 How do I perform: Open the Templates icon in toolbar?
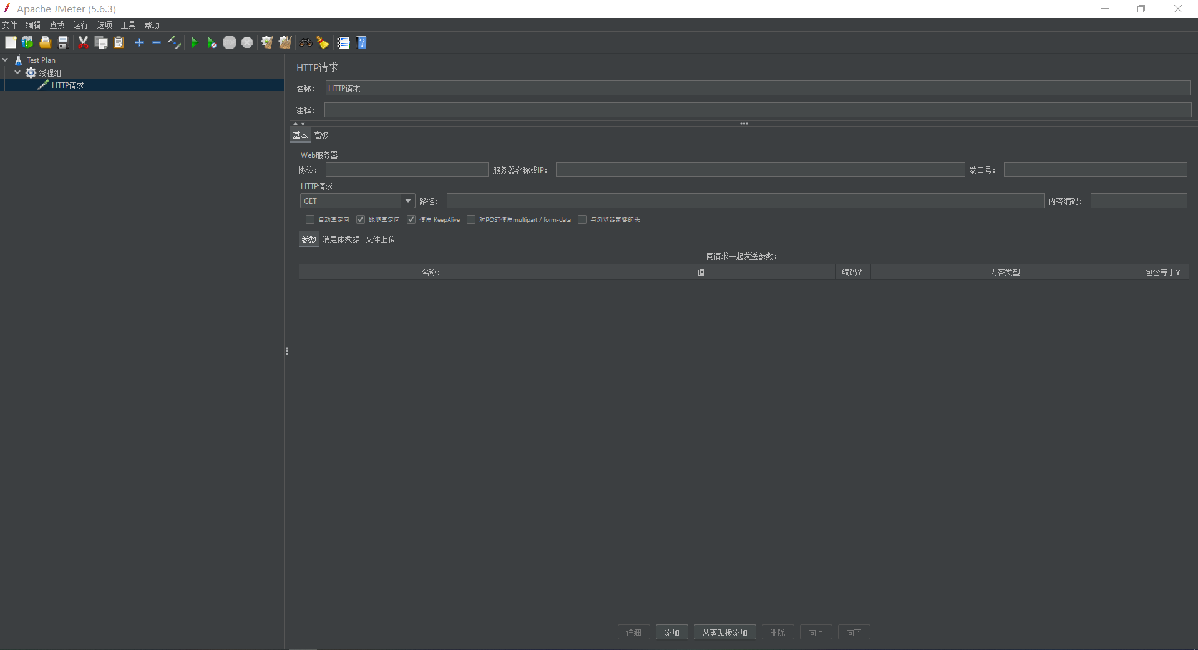pos(27,42)
